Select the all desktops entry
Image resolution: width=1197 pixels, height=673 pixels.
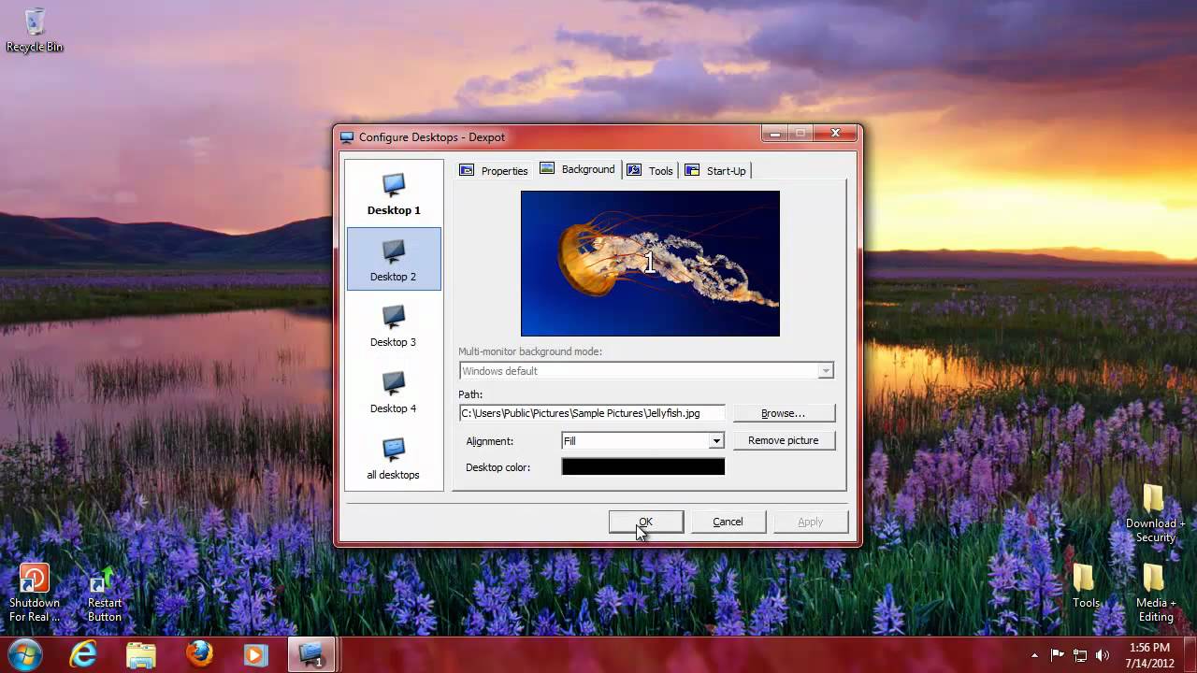(394, 458)
